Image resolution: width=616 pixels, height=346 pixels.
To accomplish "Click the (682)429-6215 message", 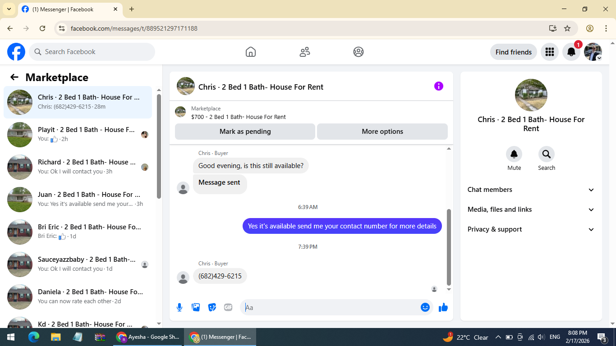I will click(x=220, y=276).
